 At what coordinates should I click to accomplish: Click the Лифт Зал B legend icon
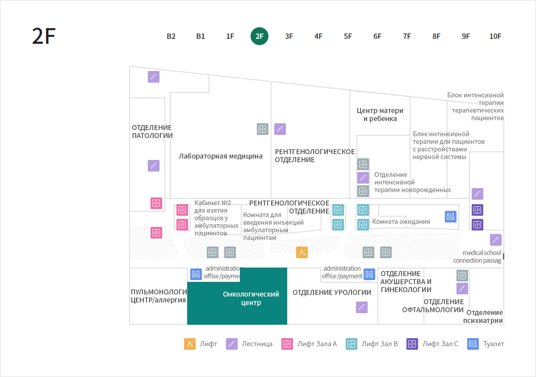coord(352,344)
